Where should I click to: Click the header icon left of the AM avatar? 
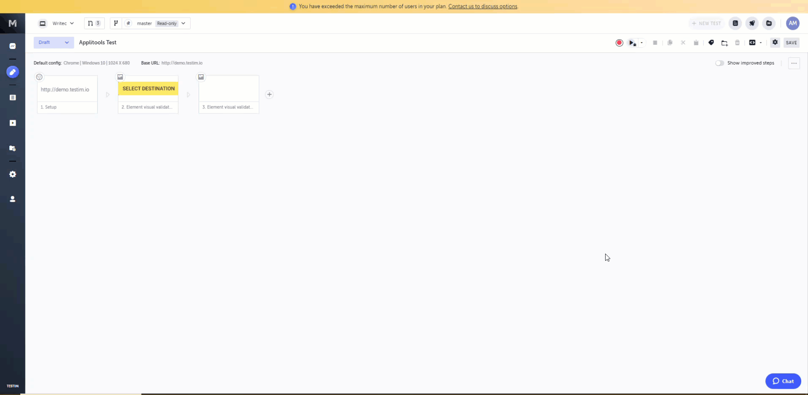[x=769, y=23]
